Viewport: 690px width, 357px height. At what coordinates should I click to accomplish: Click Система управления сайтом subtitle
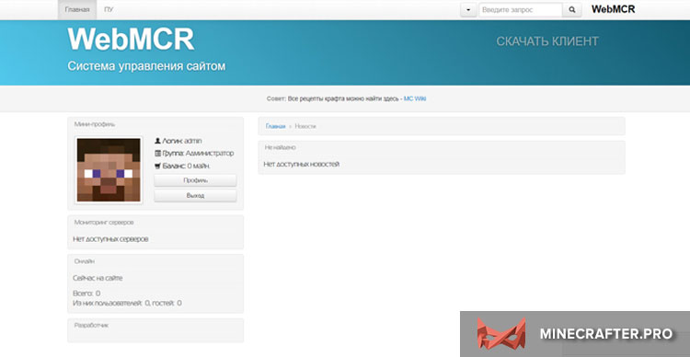(146, 66)
